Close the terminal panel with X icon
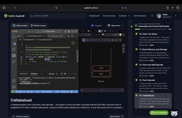This screenshot has height=118, width=182. [x=75, y=74]
